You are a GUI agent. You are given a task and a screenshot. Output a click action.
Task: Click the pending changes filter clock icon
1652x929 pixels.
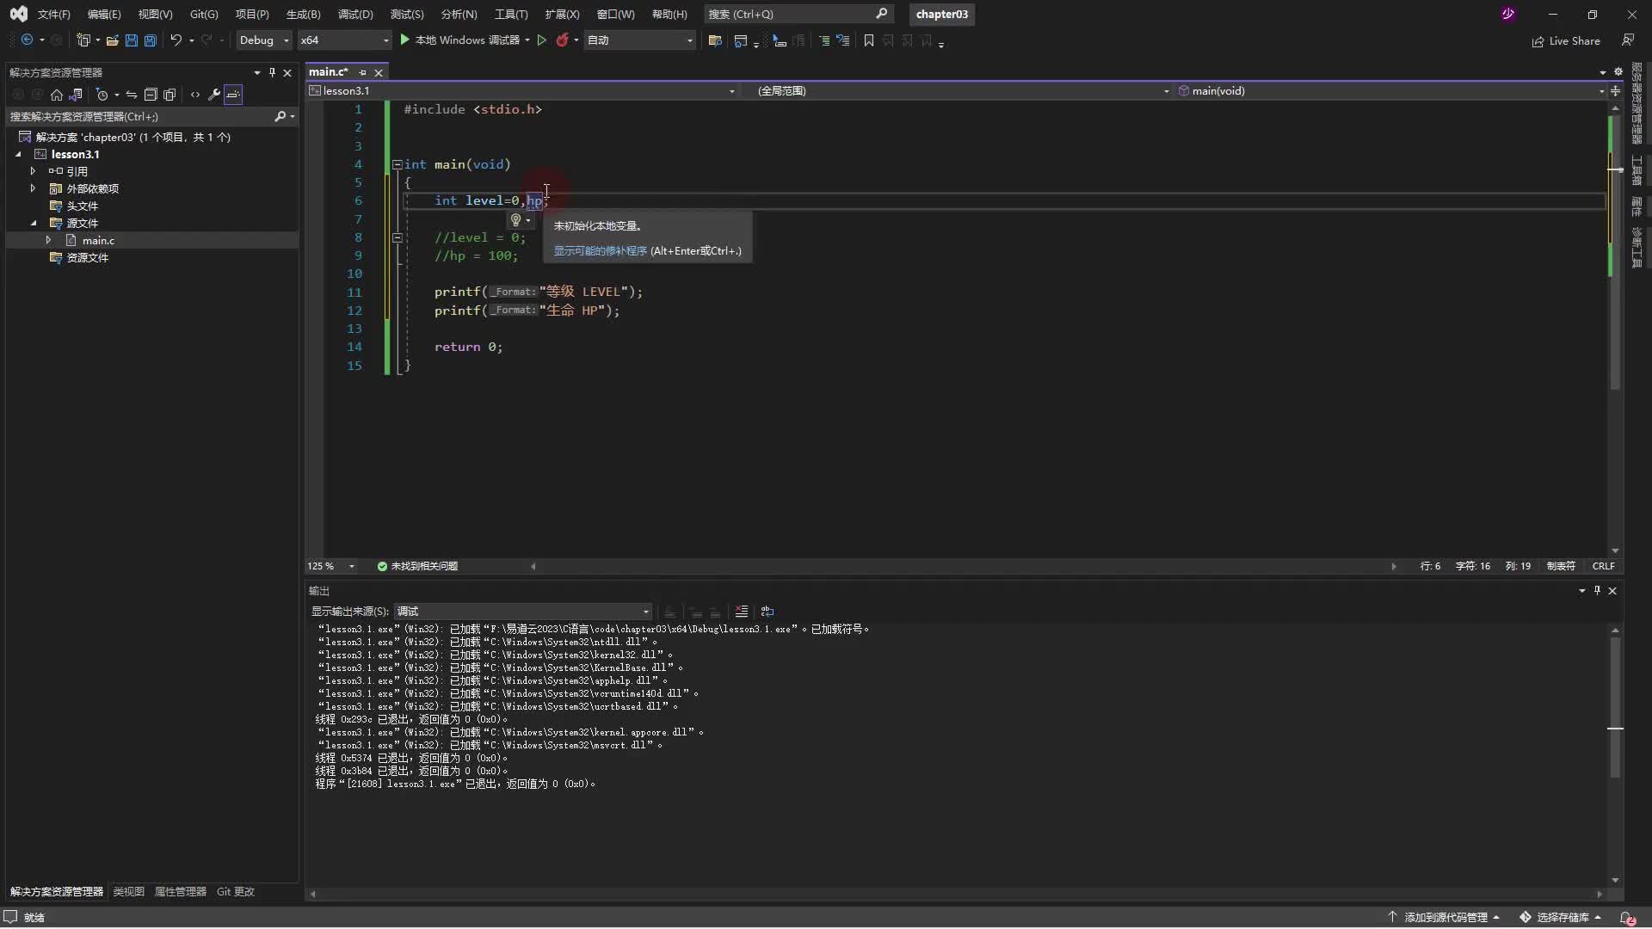pos(102,95)
